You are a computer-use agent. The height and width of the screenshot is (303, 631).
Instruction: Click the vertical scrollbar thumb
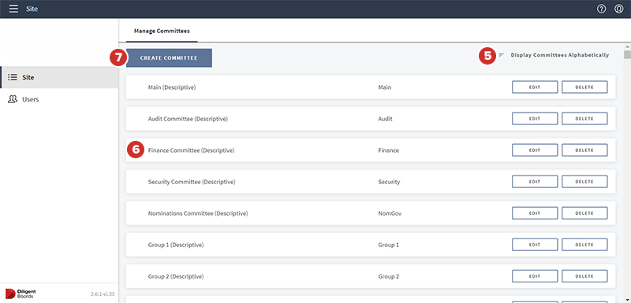(627, 54)
